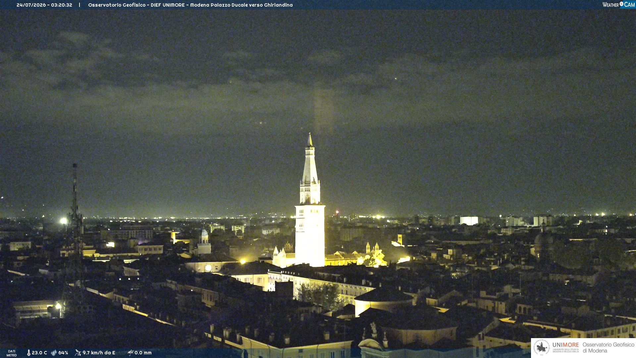Click the 64% humidity value

[x=63, y=353]
